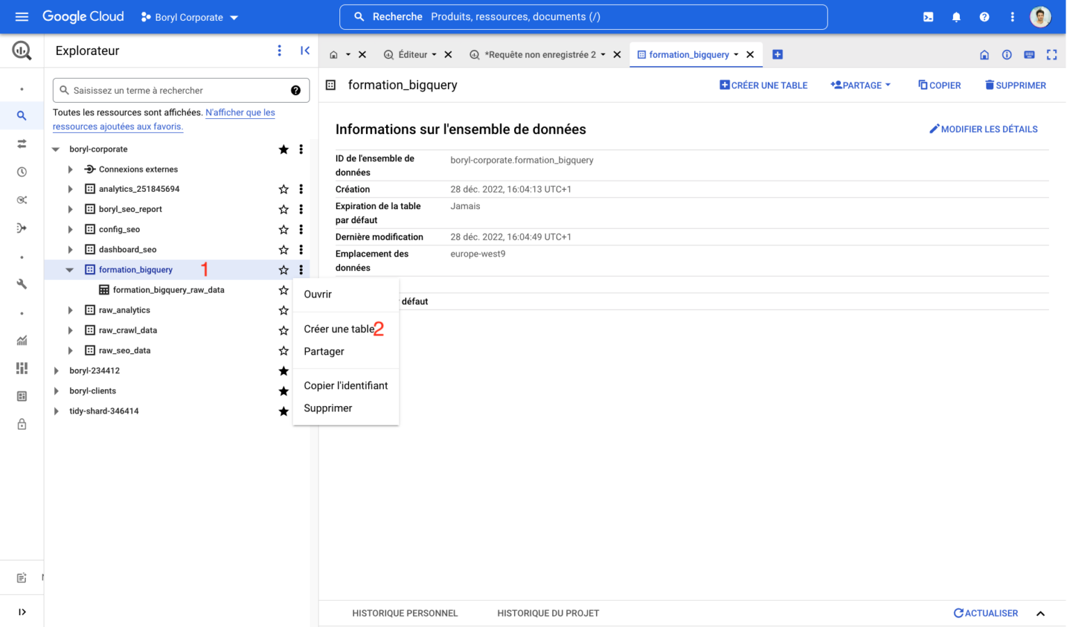Click the navigation hamburger menu
The height and width of the screenshot is (627, 1067).
point(22,17)
